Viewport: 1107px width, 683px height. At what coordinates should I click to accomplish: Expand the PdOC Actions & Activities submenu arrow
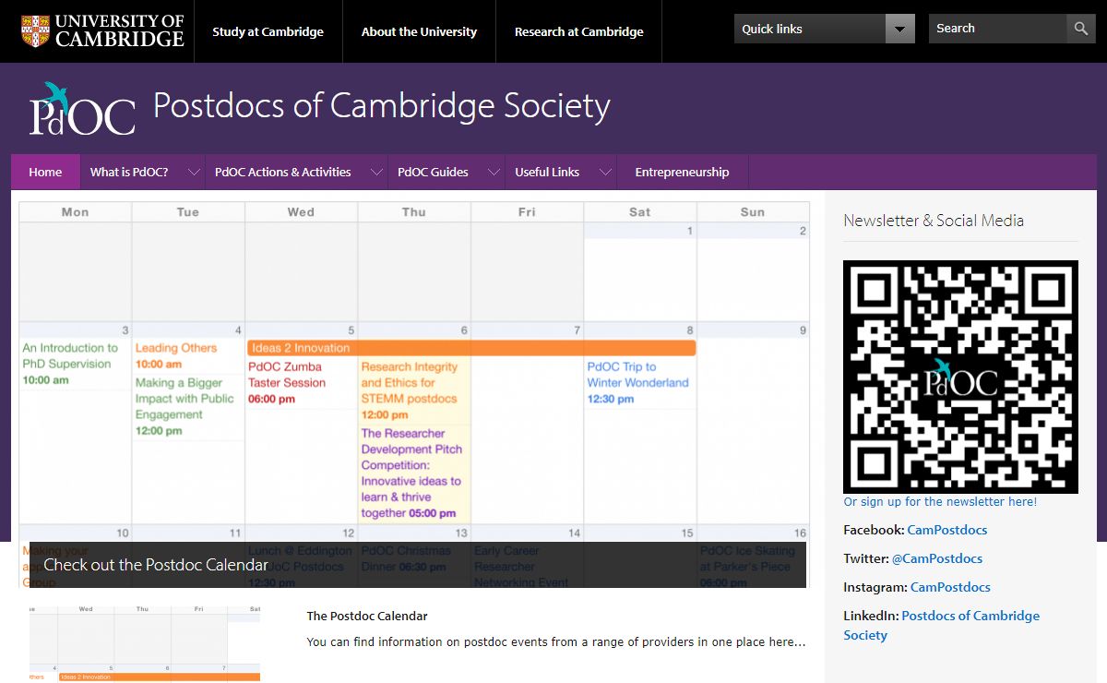click(376, 172)
